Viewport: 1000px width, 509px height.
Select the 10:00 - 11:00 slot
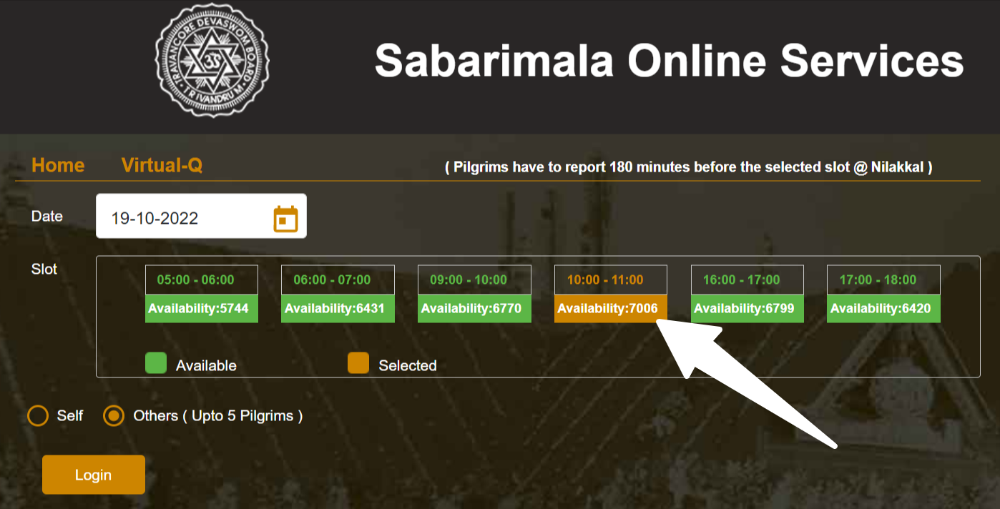[x=611, y=280]
